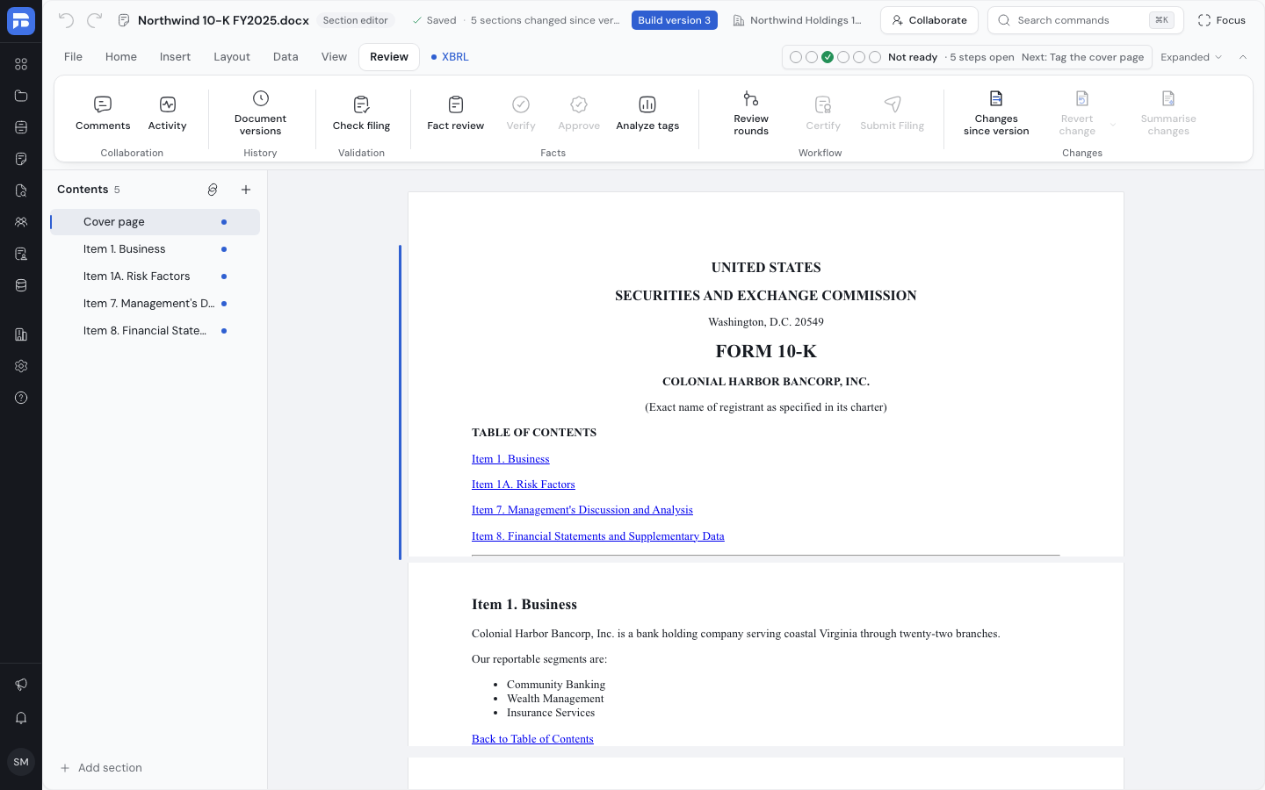Launch Analyze tags
1265x790 pixels.
click(x=647, y=114)
